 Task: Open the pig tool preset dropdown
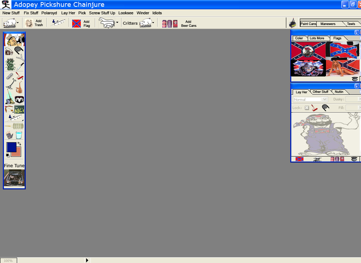tap(18, 23)
